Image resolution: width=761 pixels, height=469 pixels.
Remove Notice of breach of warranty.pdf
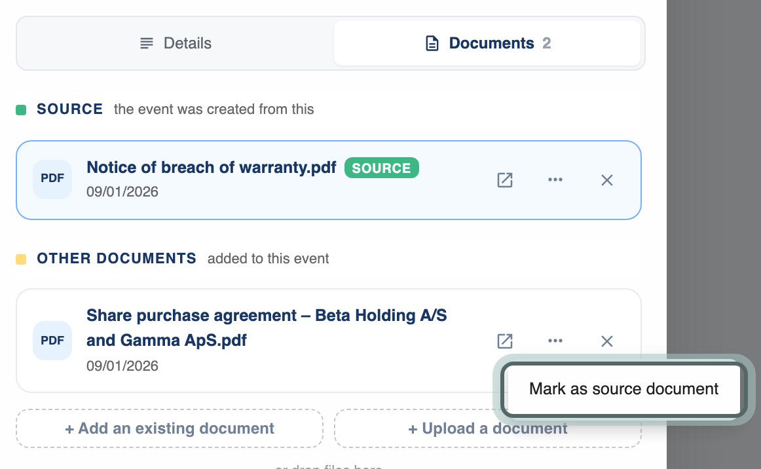[606, 180]
